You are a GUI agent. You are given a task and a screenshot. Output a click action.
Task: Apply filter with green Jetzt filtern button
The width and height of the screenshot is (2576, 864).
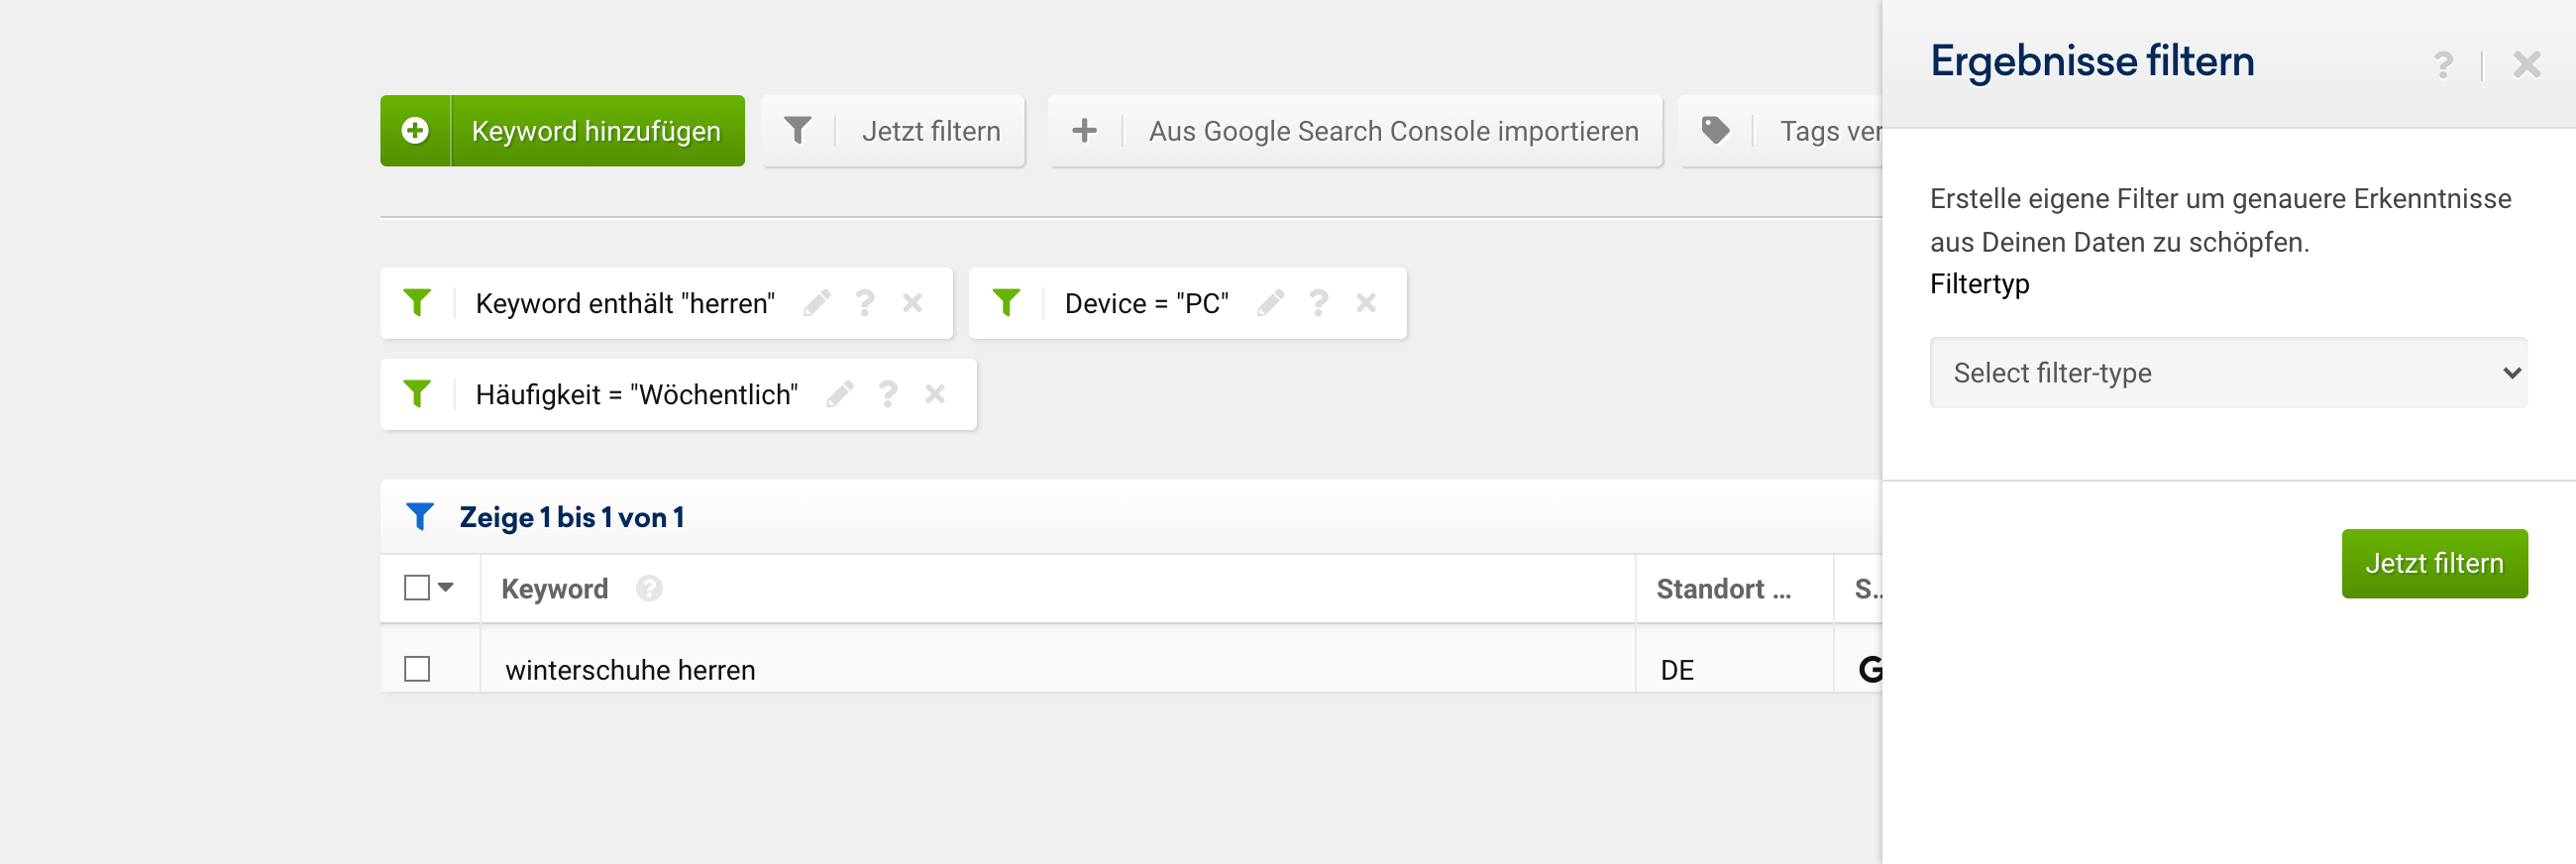click(2433, 563)
